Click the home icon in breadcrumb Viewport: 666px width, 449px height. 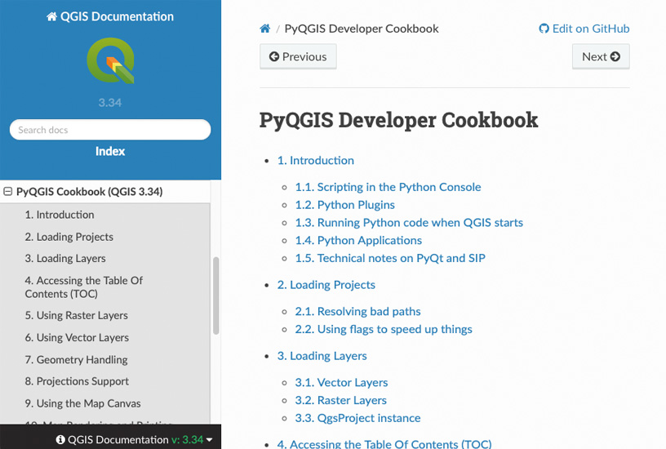(265, 29)
